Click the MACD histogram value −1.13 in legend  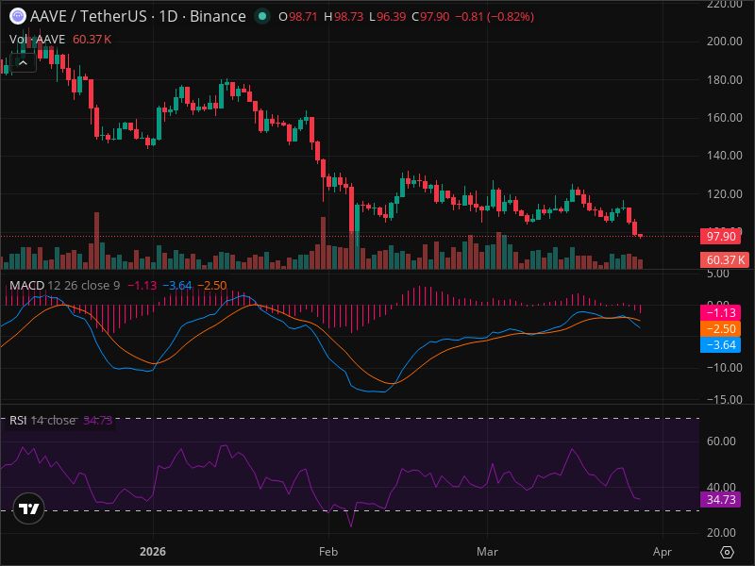143,286
